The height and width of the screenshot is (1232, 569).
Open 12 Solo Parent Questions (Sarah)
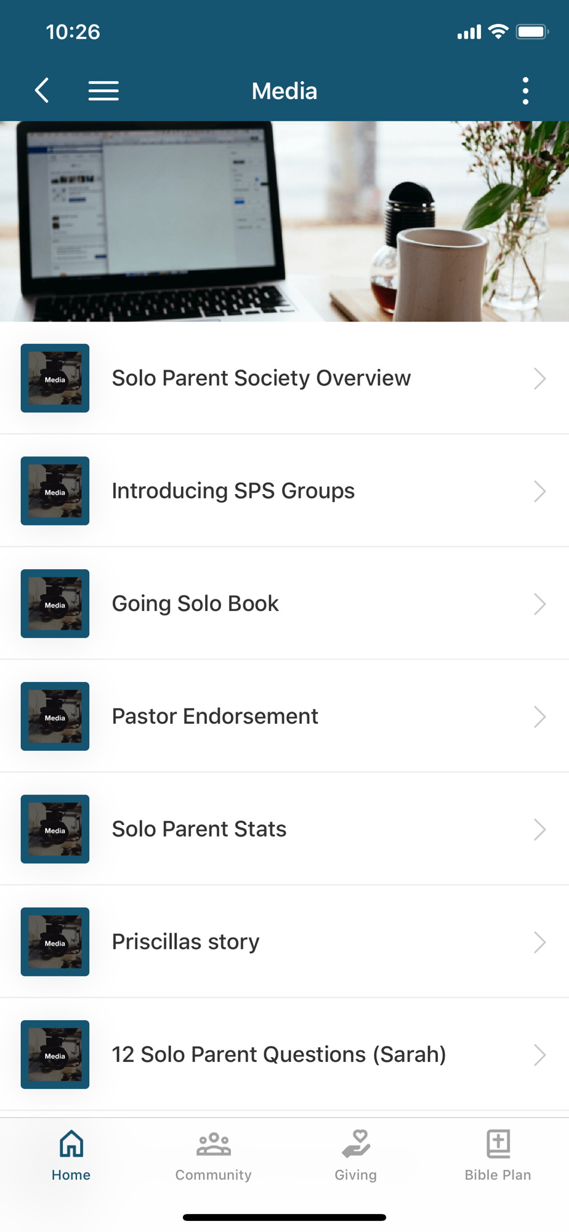(x=278, y=1055)
